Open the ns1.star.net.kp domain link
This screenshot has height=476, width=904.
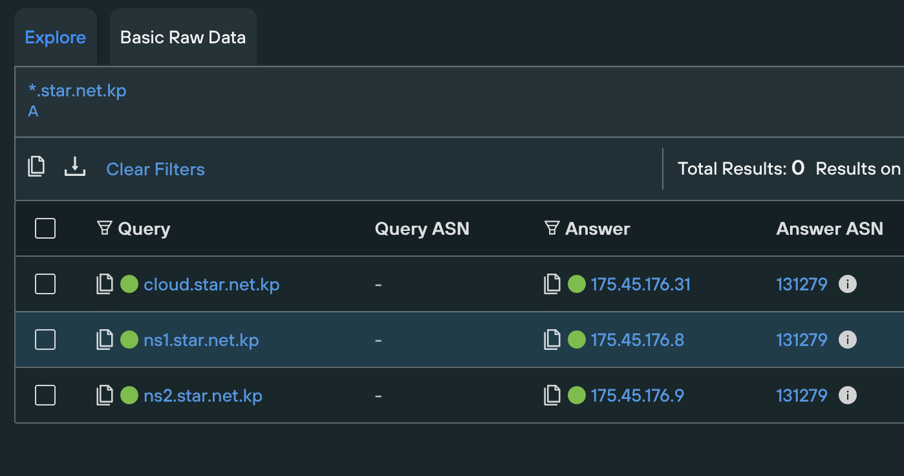pyautogui.click(x=201, y=340)
